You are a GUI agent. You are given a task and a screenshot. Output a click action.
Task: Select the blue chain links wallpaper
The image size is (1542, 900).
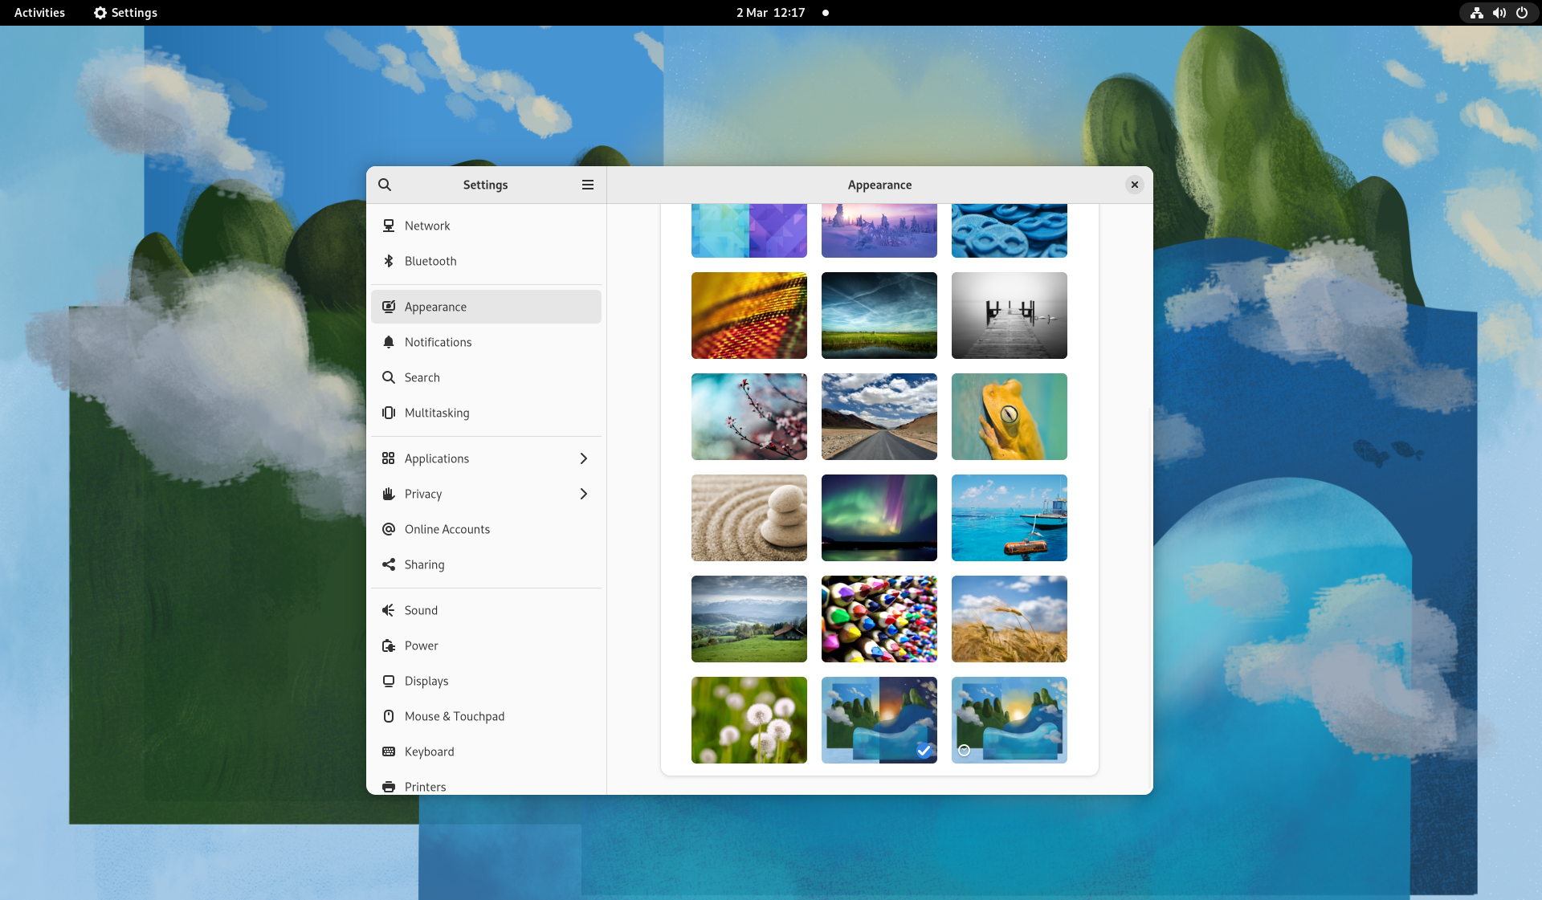pyautogui.click(x=1010, y=230)
